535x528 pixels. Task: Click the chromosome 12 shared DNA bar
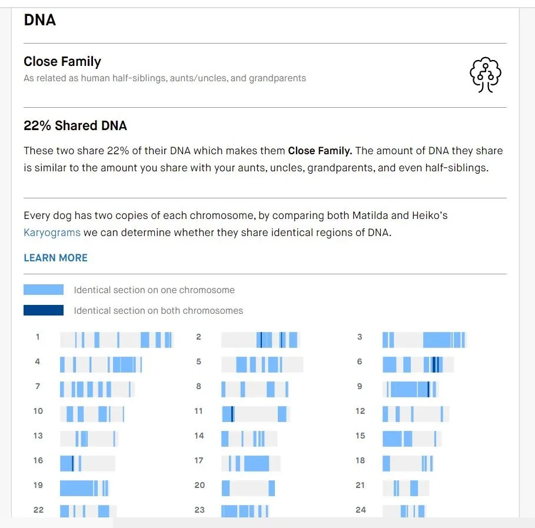tap(416, 414)
